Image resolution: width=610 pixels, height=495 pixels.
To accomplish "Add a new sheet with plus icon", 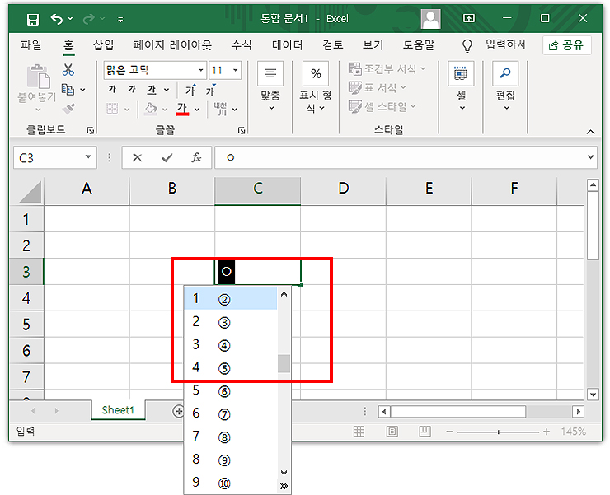I will (x=178, y=411).
